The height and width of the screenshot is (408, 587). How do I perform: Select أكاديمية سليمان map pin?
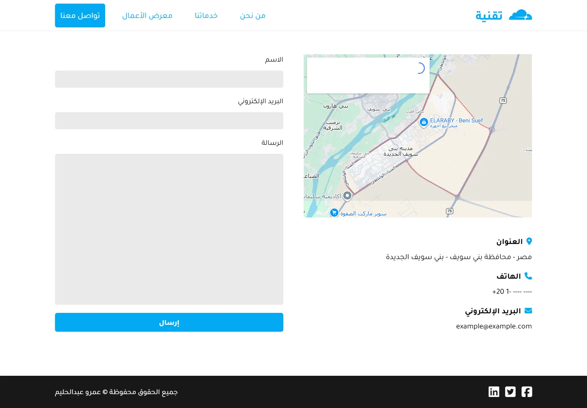pyautogui.click(x=347, y=196)
